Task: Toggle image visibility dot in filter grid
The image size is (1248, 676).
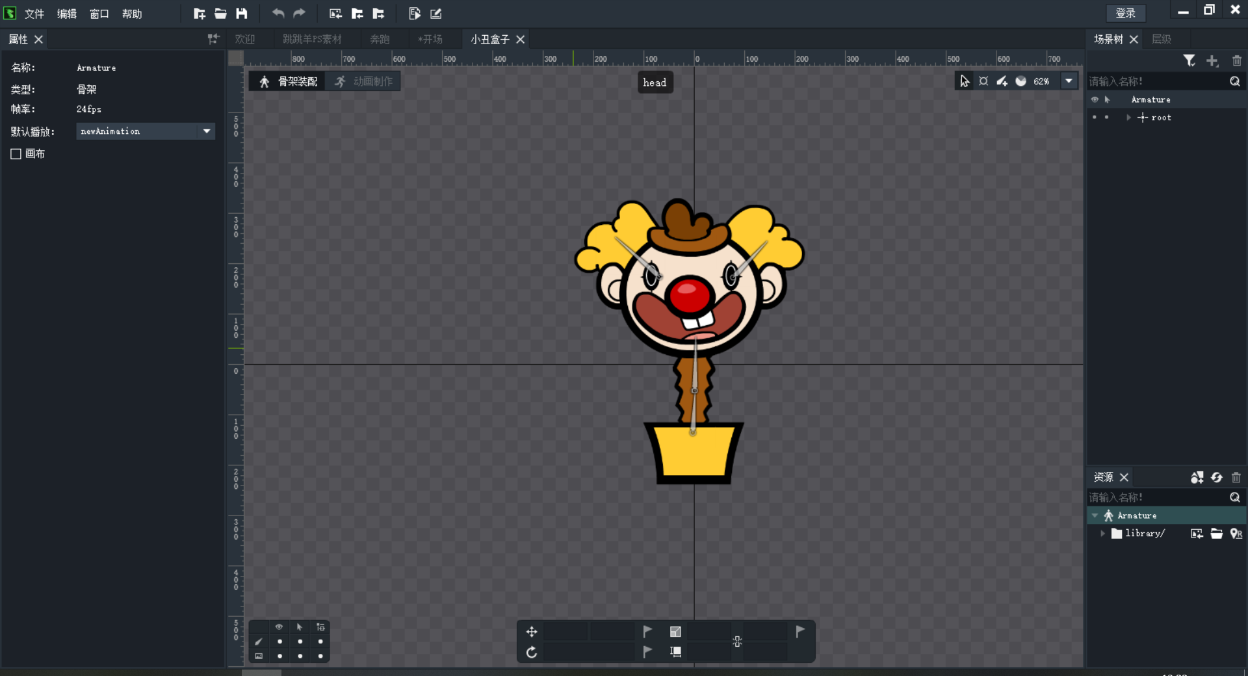Action: [x=279, y=656]
